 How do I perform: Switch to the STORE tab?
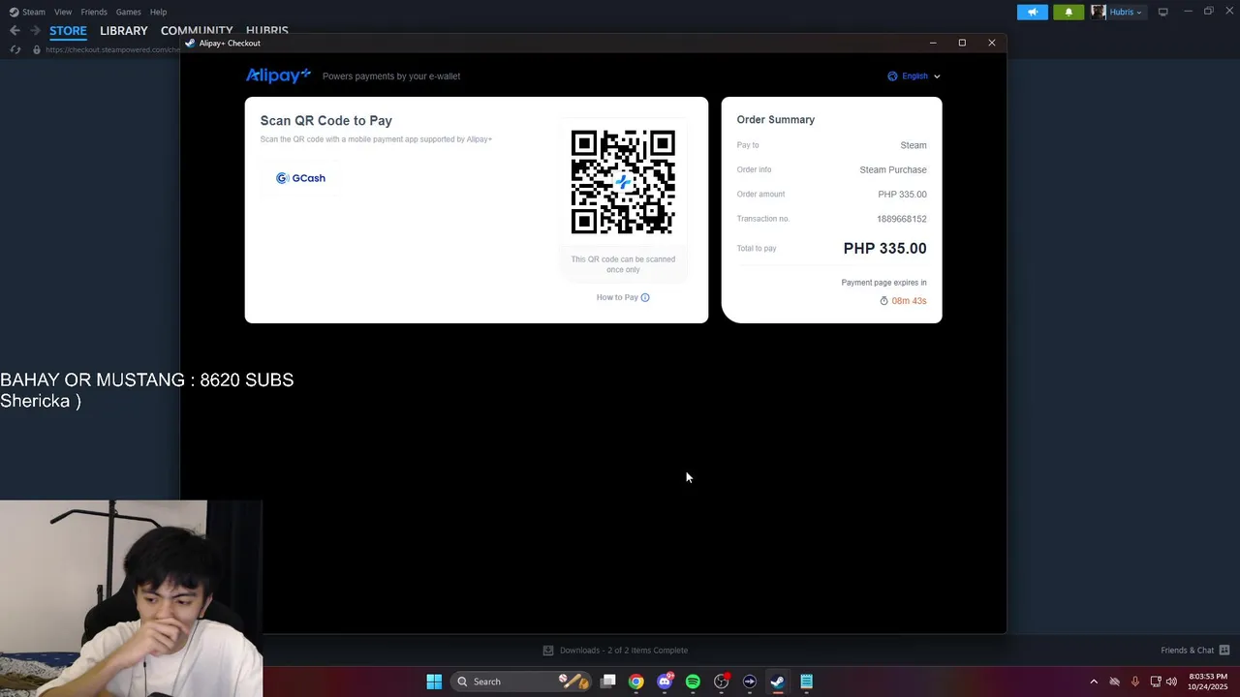point(68,31)
